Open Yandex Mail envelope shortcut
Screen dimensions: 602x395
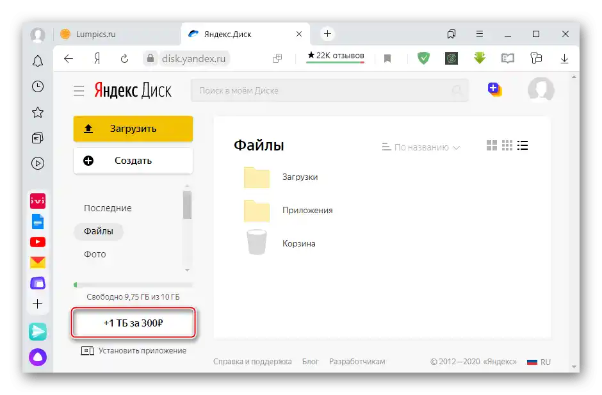(x=38, y=262)
